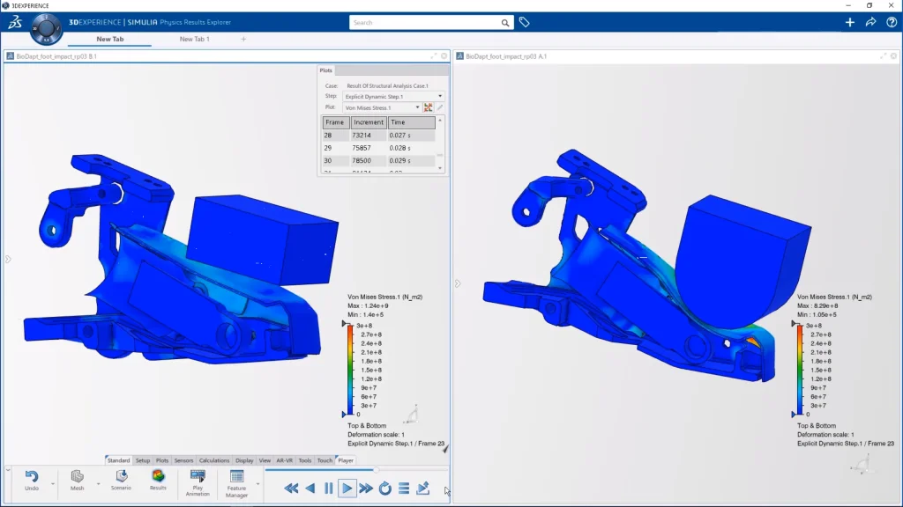
Task: Pause the animation playback
Action: click(x=328, y=489)
